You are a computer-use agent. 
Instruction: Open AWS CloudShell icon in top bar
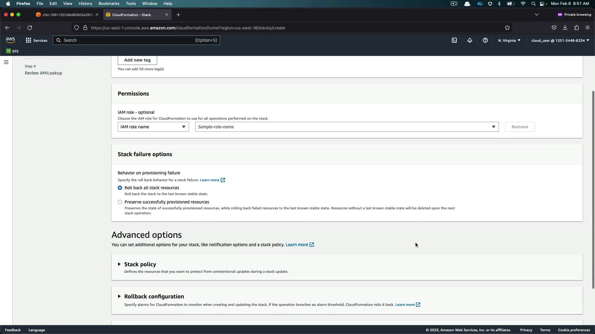coord(454,40)
